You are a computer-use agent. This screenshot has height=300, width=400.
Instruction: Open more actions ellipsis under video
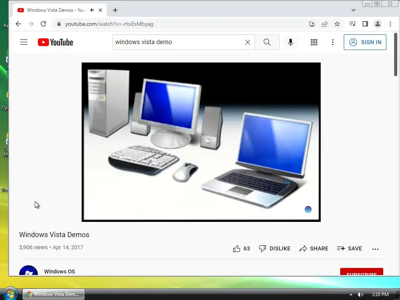click(375, 249)
